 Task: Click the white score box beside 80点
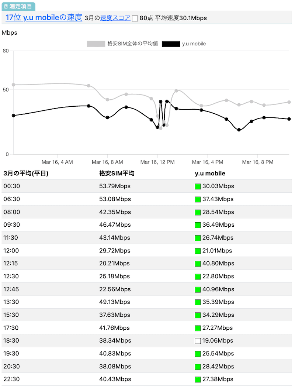pyautogui.click(x=135, y=18)
